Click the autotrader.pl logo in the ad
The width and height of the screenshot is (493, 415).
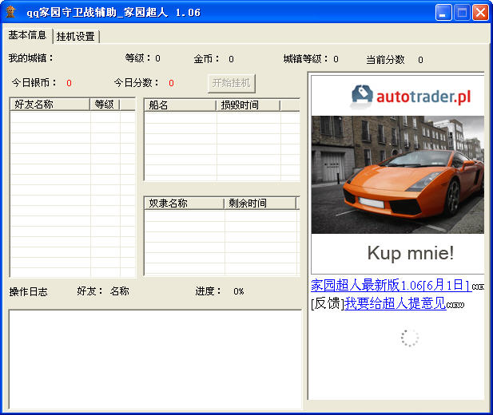pyautogui.click(x=411, y=97)
